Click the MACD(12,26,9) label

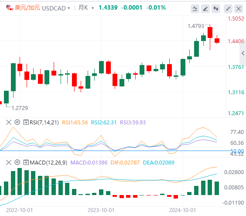(48, 162)
